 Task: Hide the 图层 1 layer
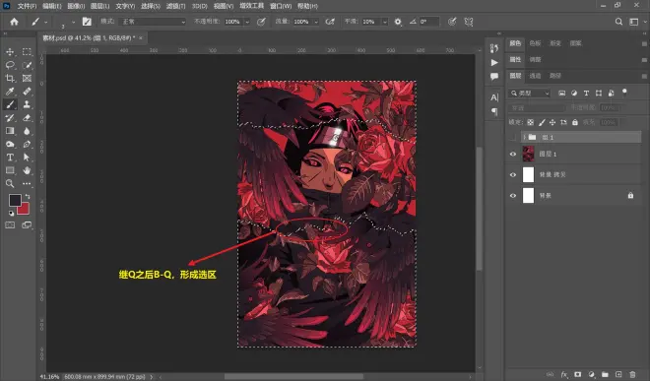click(x=513, y=155)
